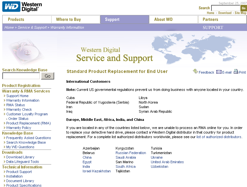
Task: Open the list of authorized distributors link
Action: [219, 137]
